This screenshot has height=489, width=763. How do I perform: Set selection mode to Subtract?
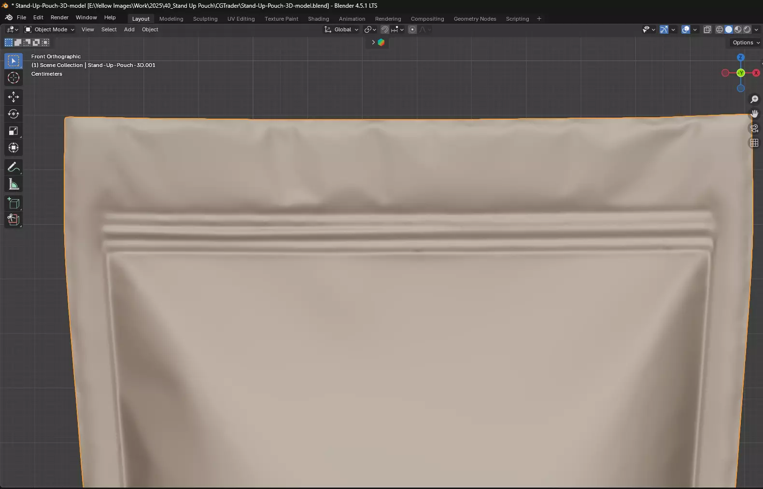click(27, 42)
